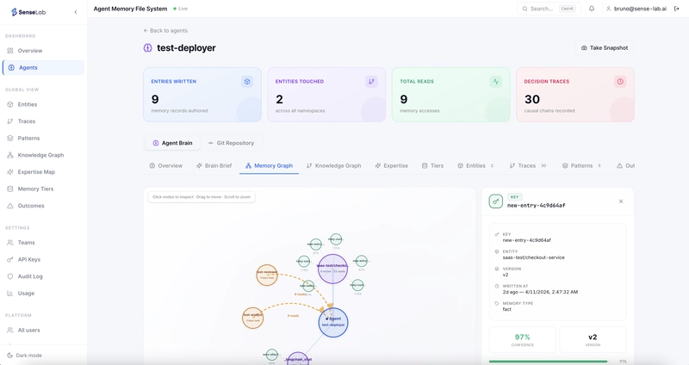Switch to the Git Repository toggle
Viewport: 689px width, 365px height.
point(230,143)
